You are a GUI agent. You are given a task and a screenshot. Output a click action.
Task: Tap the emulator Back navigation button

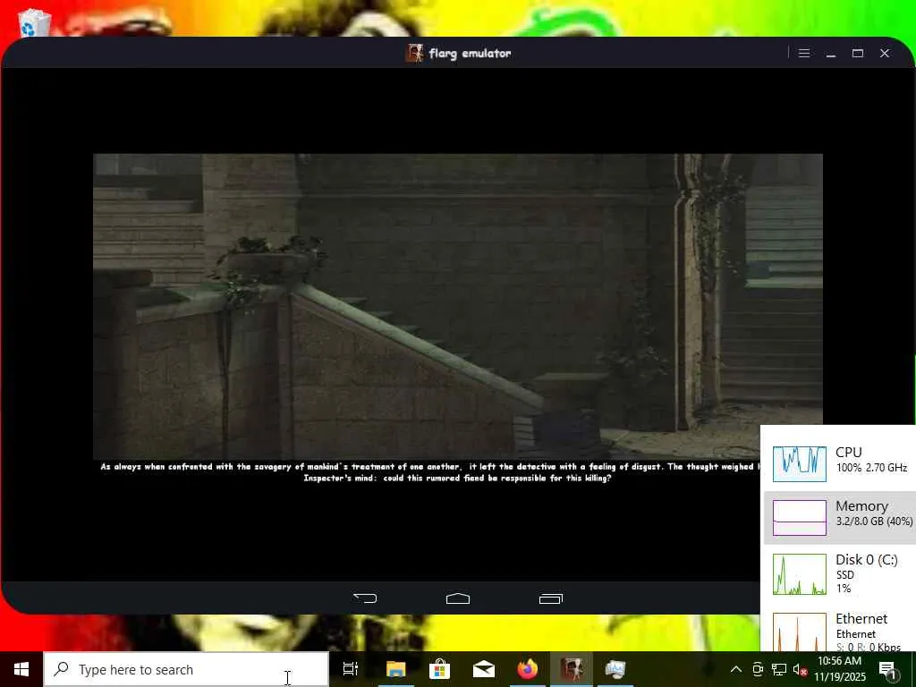[365, 598]
